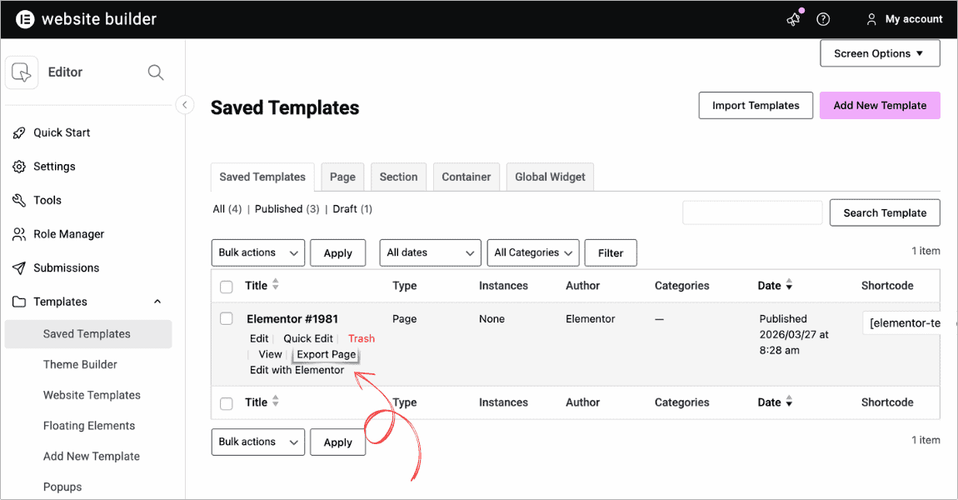Sort by Title using bottom footer arrows
Image resolution: width=958 pixels, height=500 pixels.
pyautogui.click(x=276, y=401)
